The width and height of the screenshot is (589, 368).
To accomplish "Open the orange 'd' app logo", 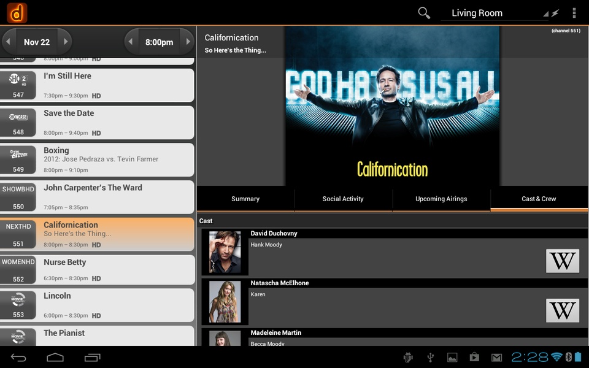I will (x=17, y=13).
